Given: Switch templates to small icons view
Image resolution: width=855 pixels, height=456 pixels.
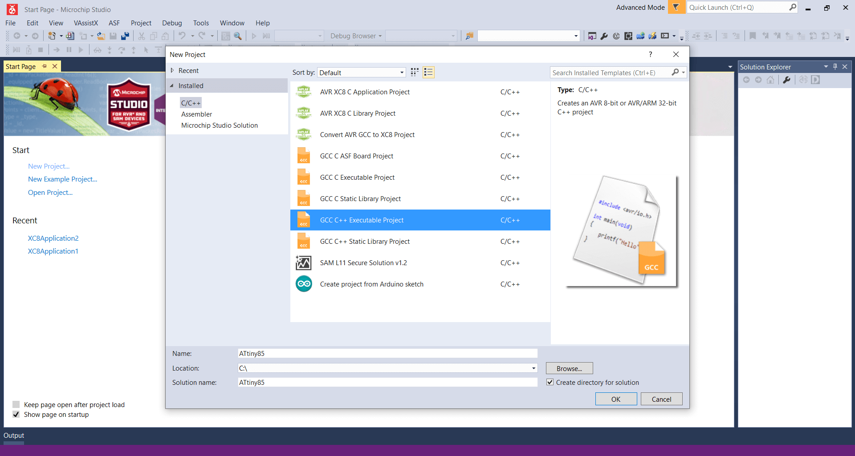Looking at the screenshot, I should point(415,72).
